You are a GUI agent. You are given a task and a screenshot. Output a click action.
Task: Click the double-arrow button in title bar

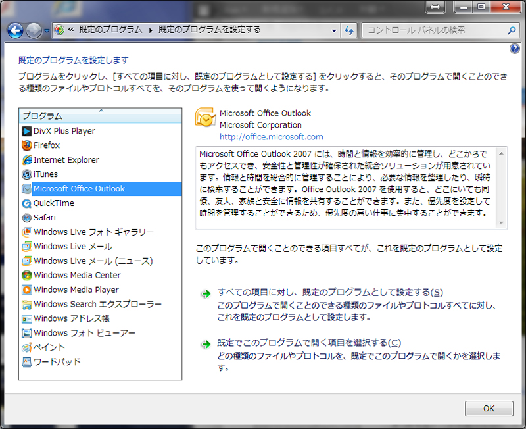(x=435, y=7)
